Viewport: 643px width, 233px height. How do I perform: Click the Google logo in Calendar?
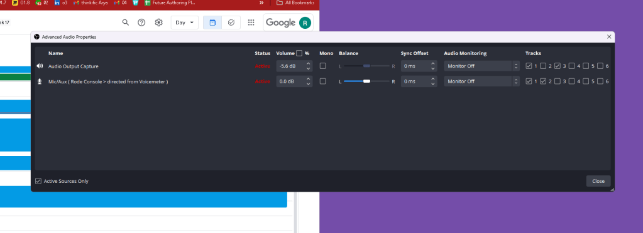click(280, 23)
